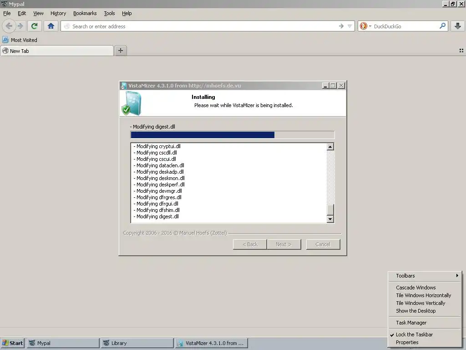Click the Most Visited bookmark icon
Viewport: 466px width, 350px height.
tap(5, 40)
